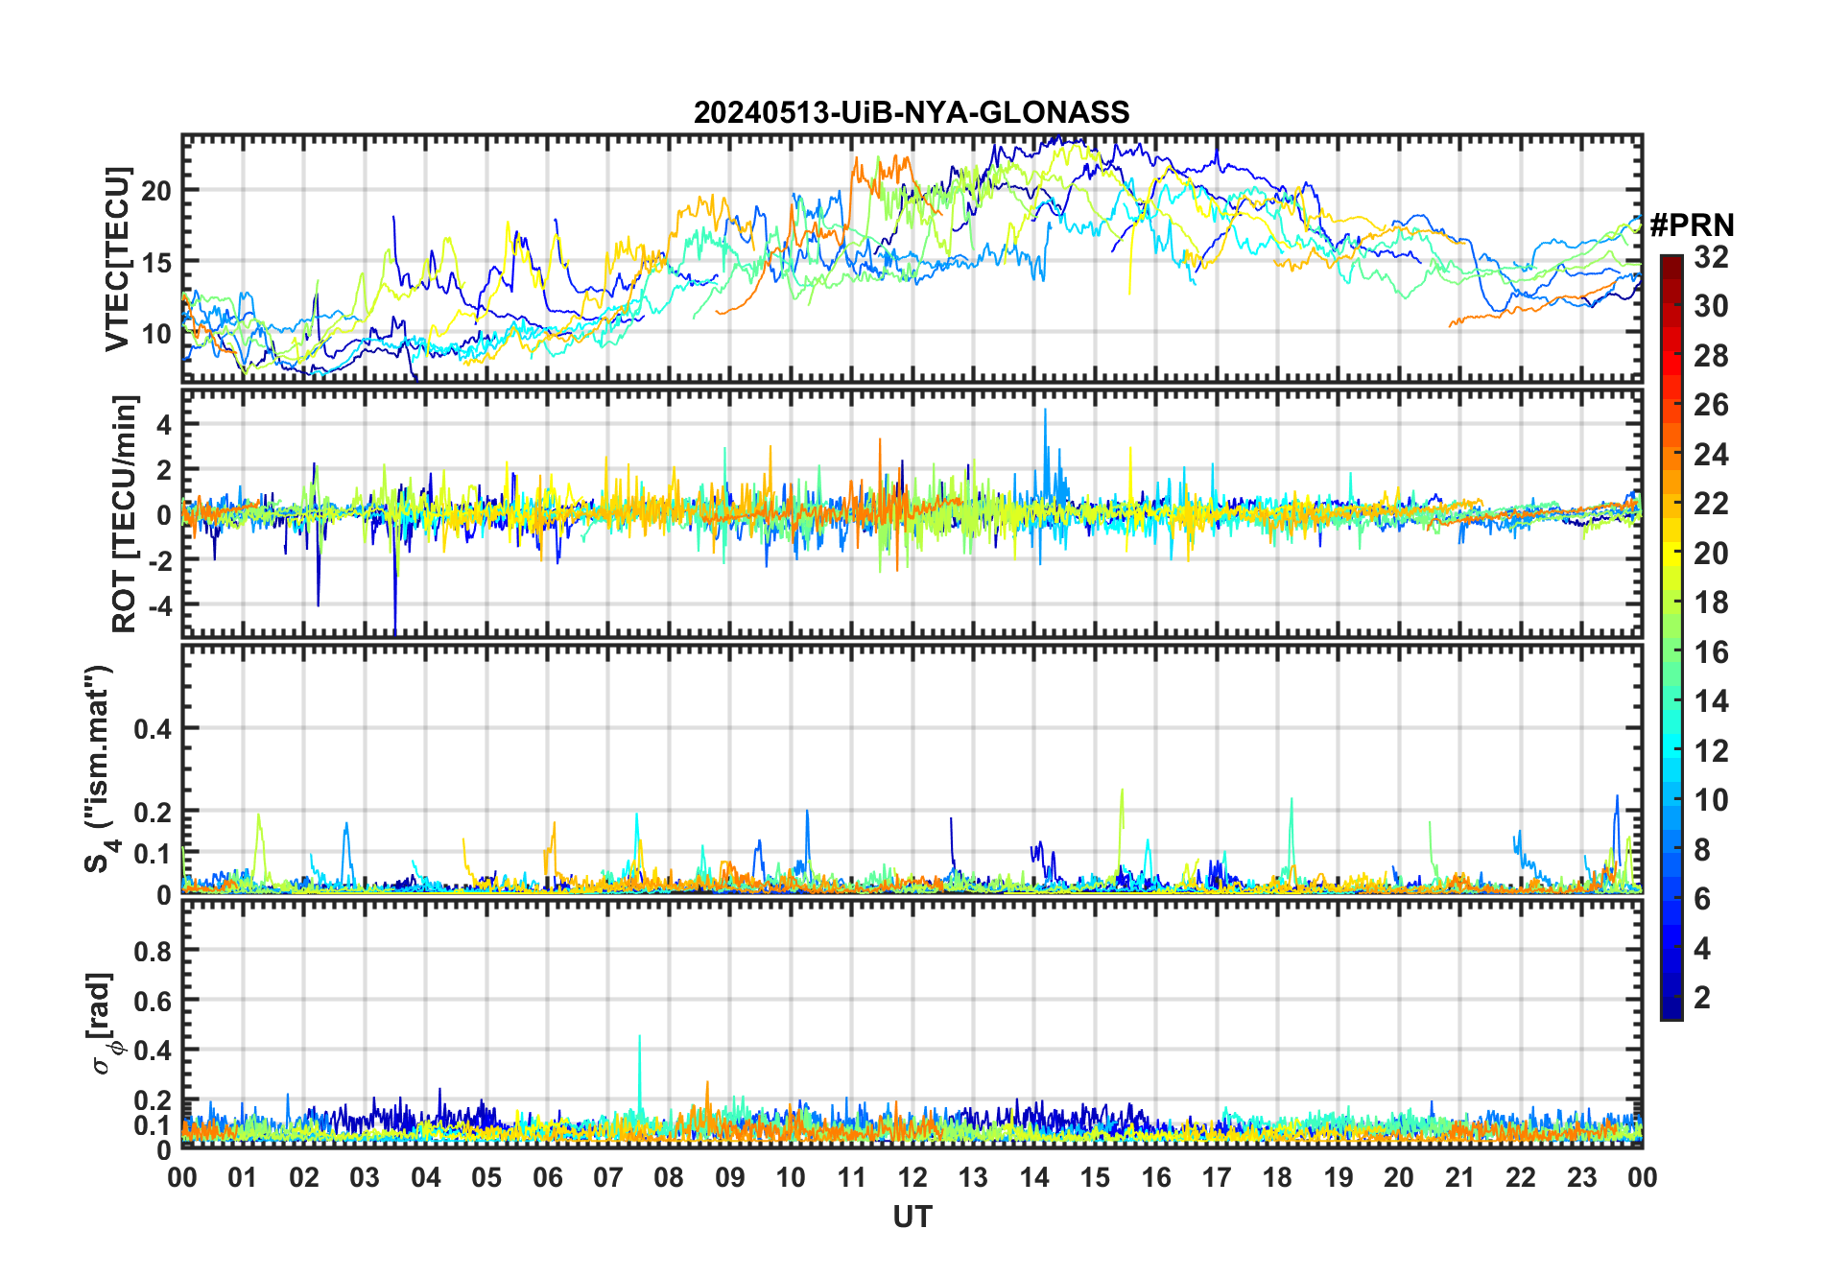1825x1276 pixels.
Task: Select UT axis hour label 03
Action: coord(365,1178)
